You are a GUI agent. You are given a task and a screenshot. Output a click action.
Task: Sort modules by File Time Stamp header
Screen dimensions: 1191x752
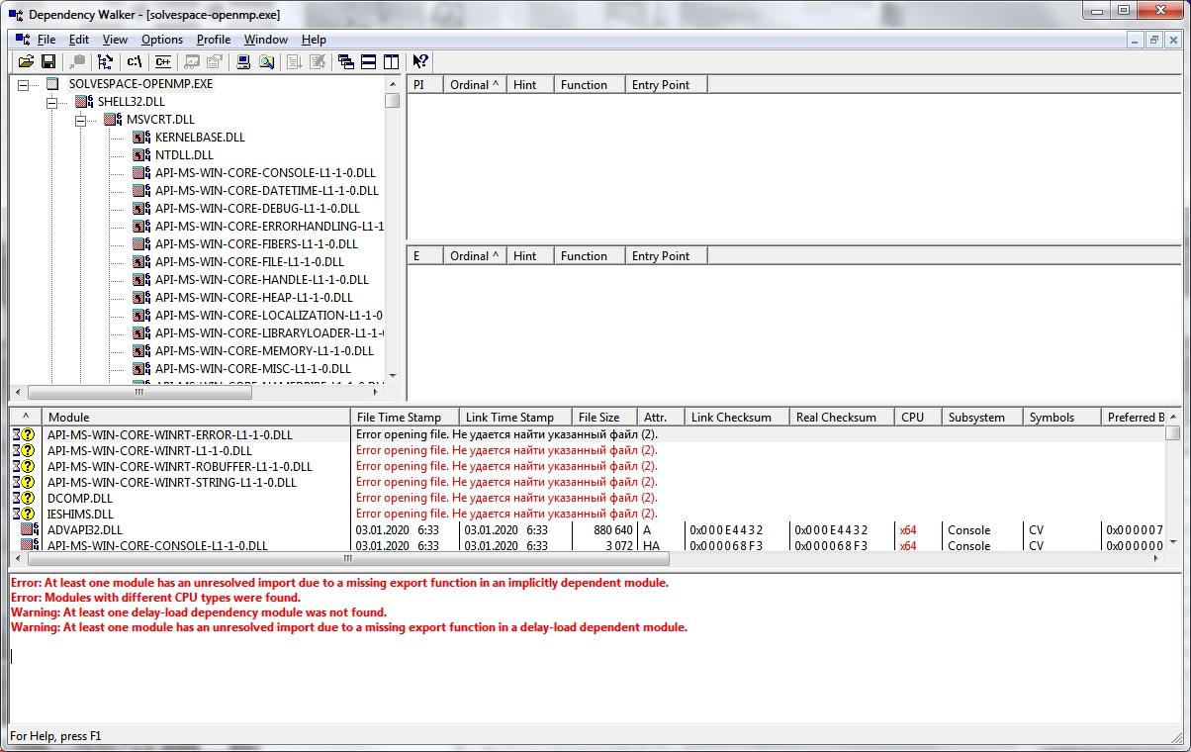point(404,417)
